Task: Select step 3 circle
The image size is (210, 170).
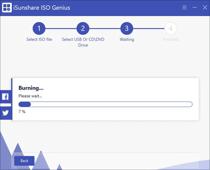Action: (x=127, y=28)
